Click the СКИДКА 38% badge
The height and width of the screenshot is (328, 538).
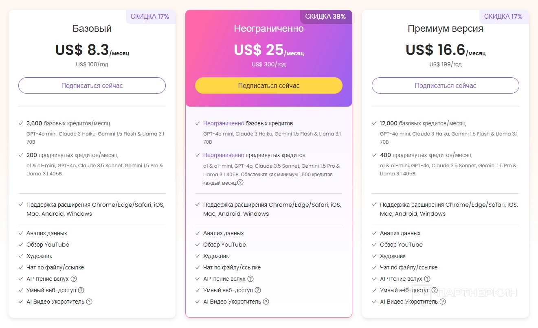(325, 17)
